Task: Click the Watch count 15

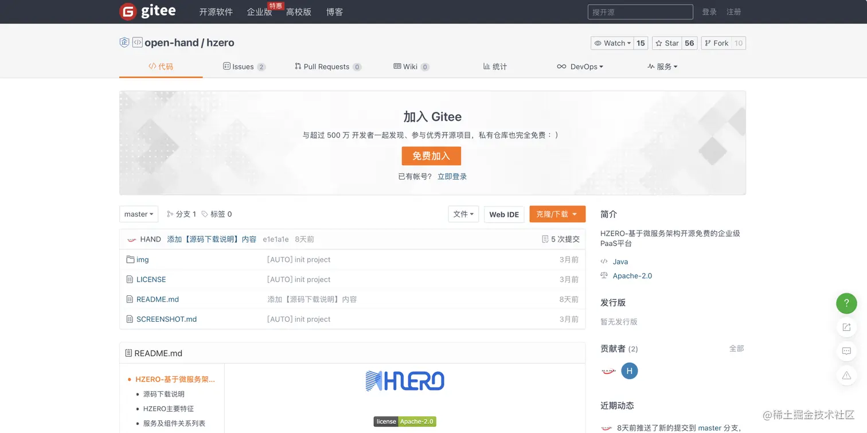Action: click(641, 43)
